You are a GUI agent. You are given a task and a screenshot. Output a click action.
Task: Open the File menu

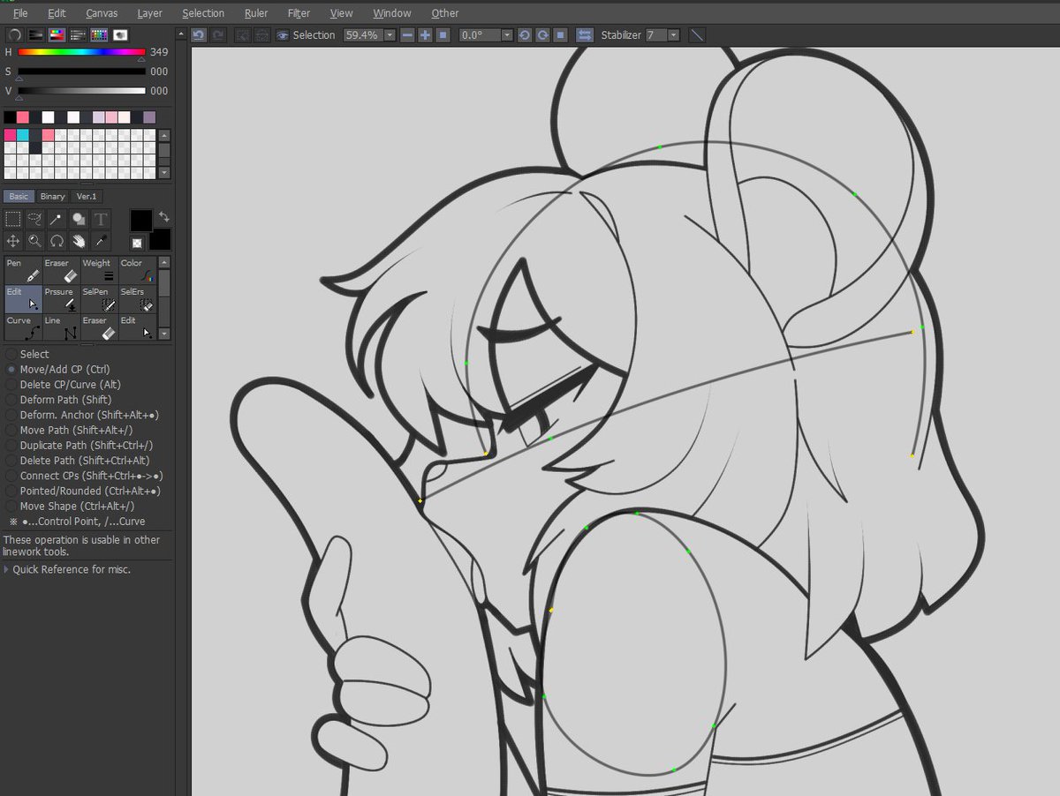pos(20,13)
